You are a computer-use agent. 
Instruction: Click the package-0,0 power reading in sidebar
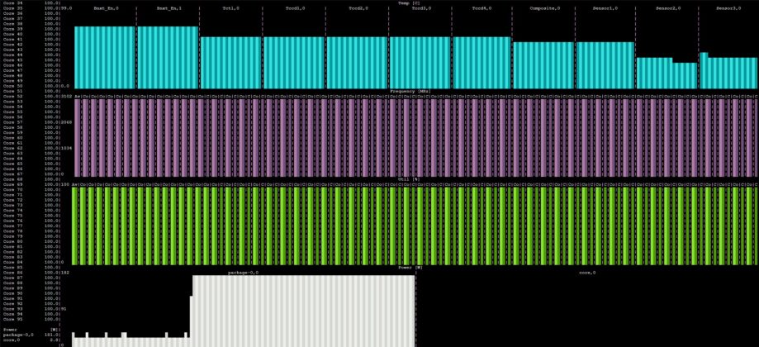[18, 335]
